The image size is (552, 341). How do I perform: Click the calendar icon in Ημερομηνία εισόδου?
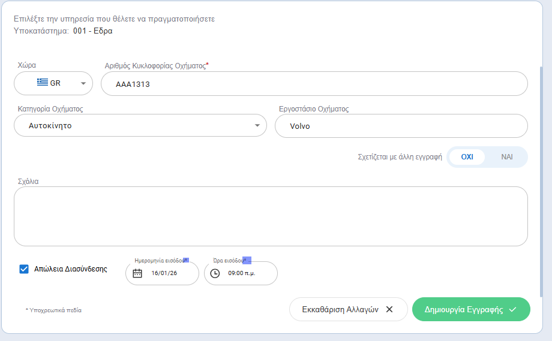[x=137, y=273]
